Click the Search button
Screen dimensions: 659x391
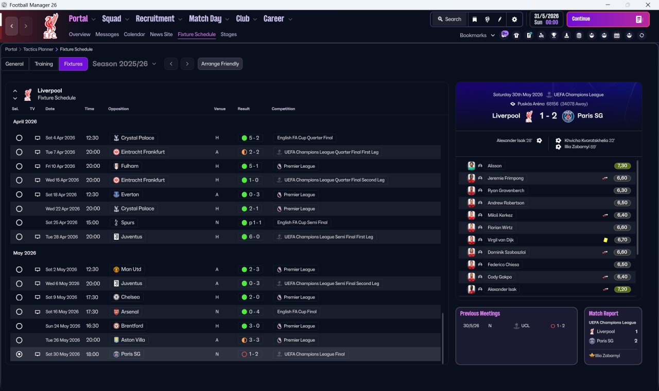tap(449, 20)
